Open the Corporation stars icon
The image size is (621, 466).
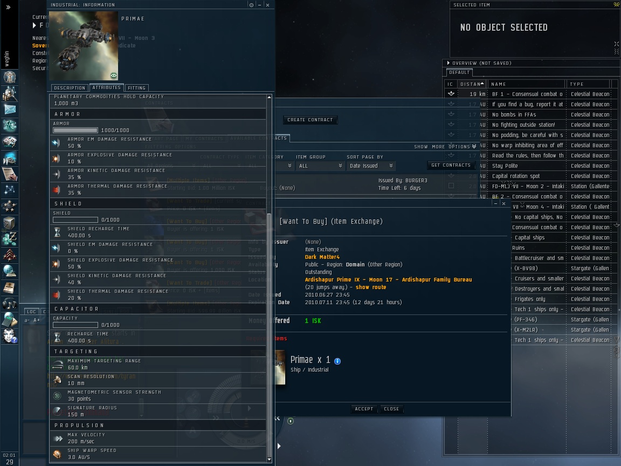(x=10, y=207)
